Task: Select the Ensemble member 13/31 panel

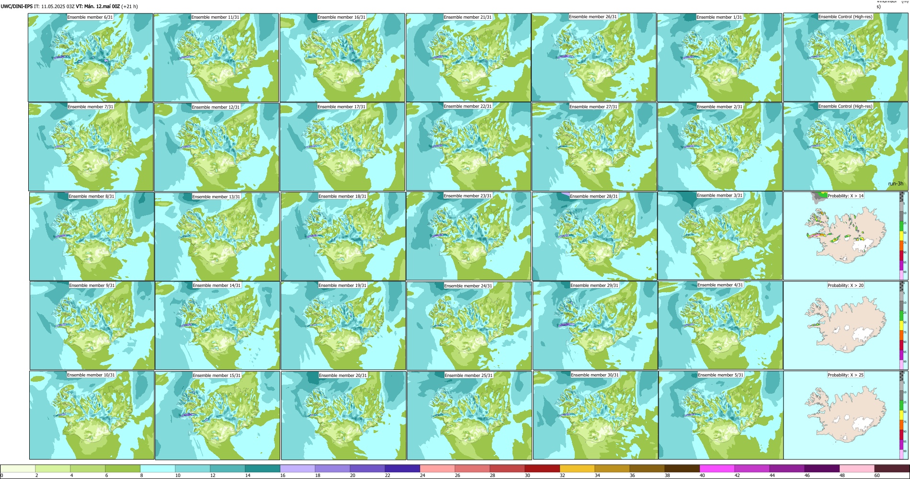Action: (217, 237)
